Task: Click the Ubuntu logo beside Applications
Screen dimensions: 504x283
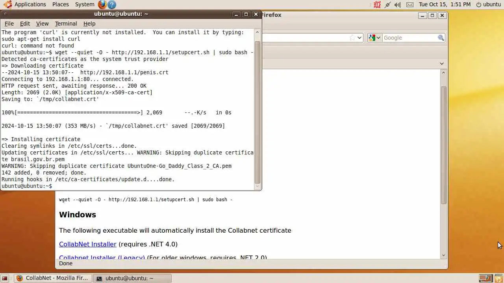Action: [x=7, y=4]
